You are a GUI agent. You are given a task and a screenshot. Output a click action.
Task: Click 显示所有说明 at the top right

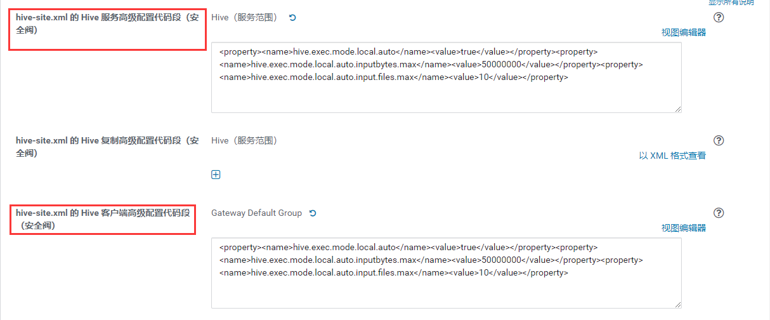click(731, 3)
